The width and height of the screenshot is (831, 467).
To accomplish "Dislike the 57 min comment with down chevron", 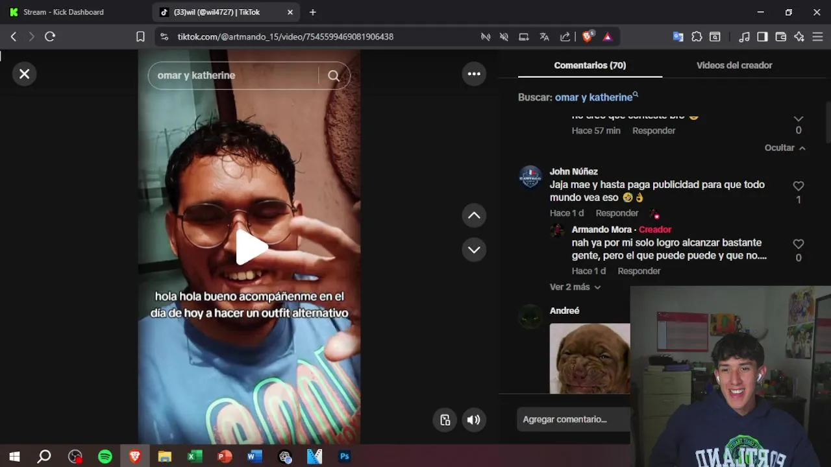I will [x=799, y=119].
